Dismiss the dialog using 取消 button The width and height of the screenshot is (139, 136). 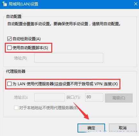click(123, 128)
